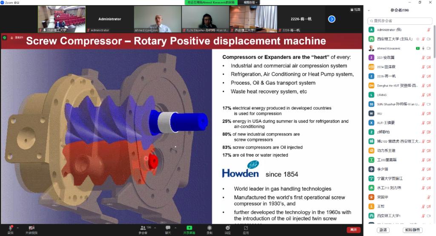This screenshot has height=236, width=436.
Task: Click the green Share Screen icon
Action: [x=189, y=228]
